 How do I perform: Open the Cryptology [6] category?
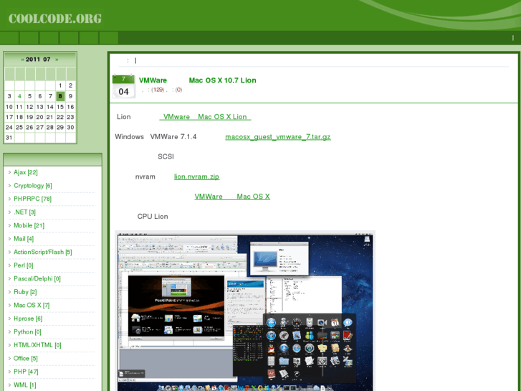coord(33,186)
